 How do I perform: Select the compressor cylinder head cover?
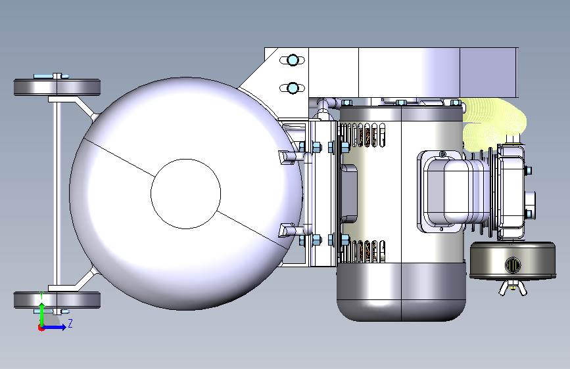[x=511, y=192]
